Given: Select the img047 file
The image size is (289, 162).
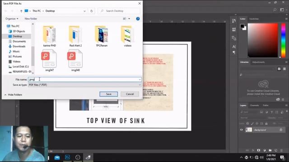Looking at the screenshot, I should [x=49, y=61].
